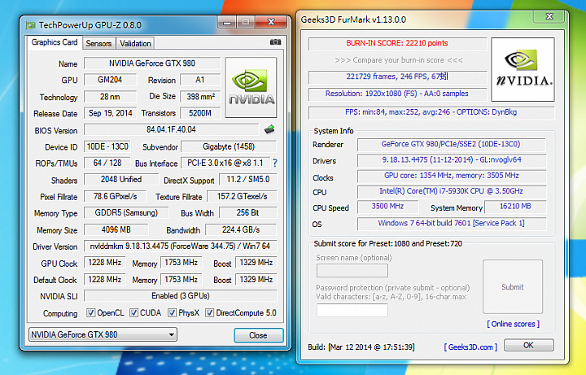Click the Texture Fillrate value 157.2 GTexel/s
The image size is (586, 375).
coord(243,196)
